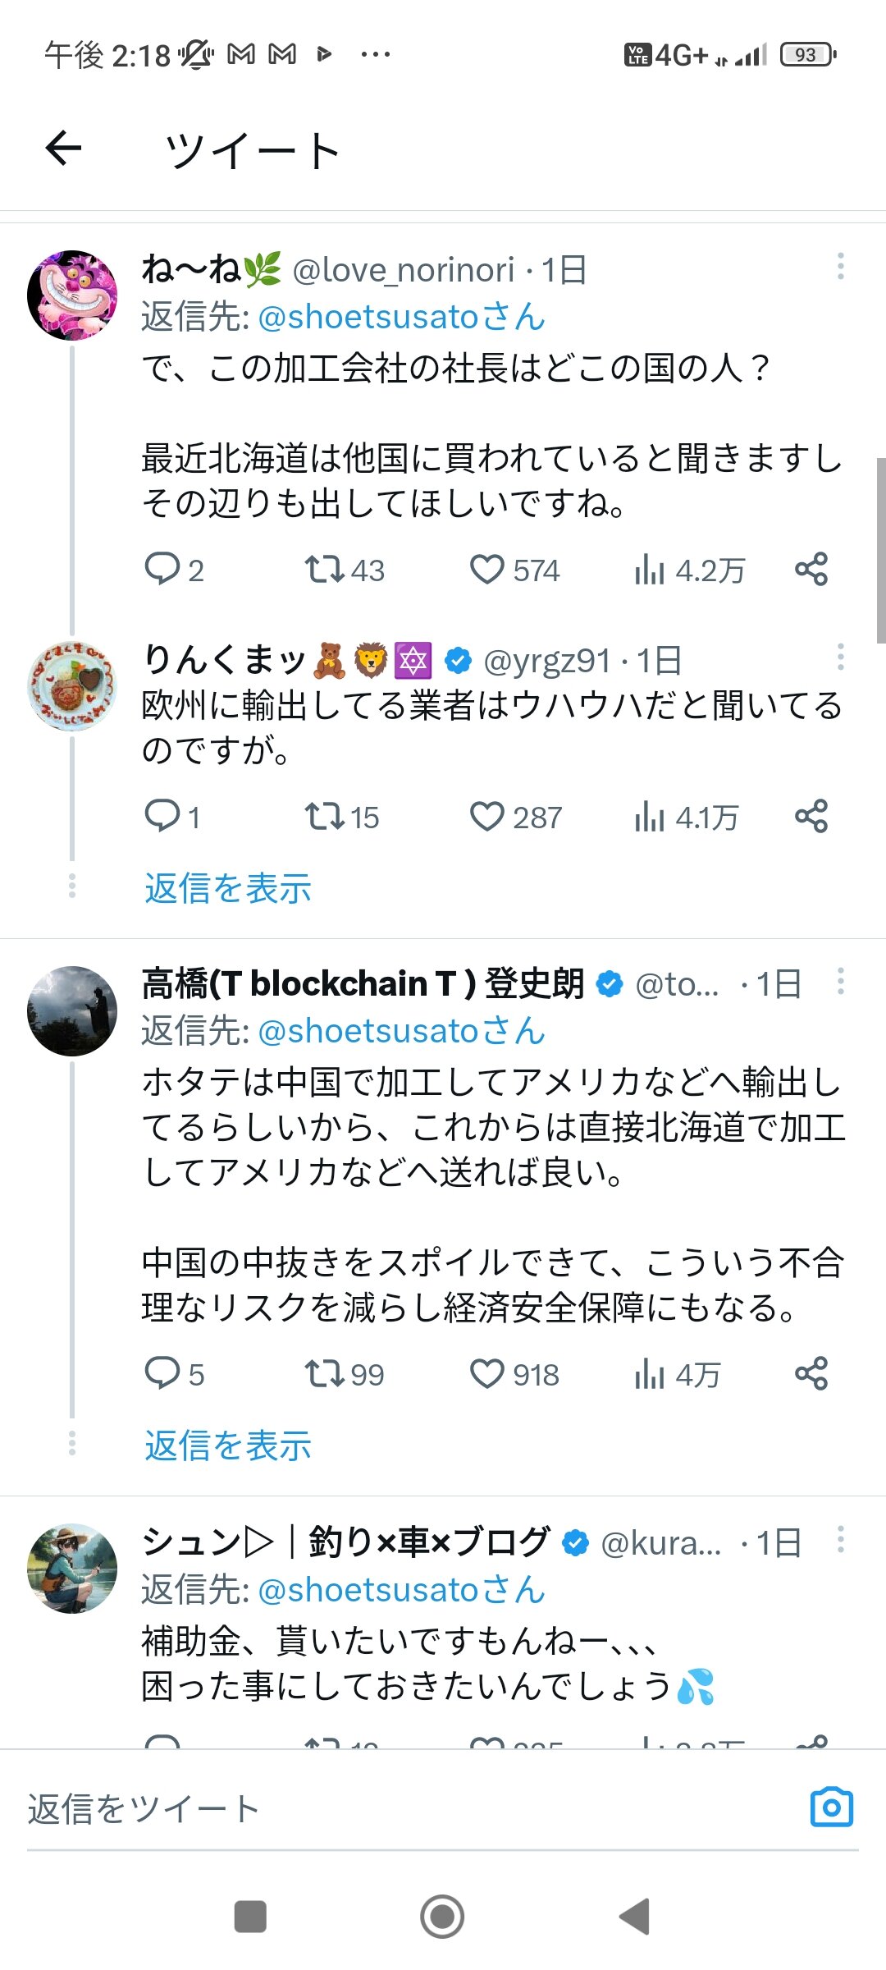Screen dimensions: 886x1970
Task: Tap the reply bubble on love_norinori's tweet
Action: pos(162,569)
